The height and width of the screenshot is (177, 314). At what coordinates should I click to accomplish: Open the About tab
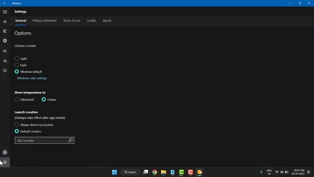tap(107, 21)
